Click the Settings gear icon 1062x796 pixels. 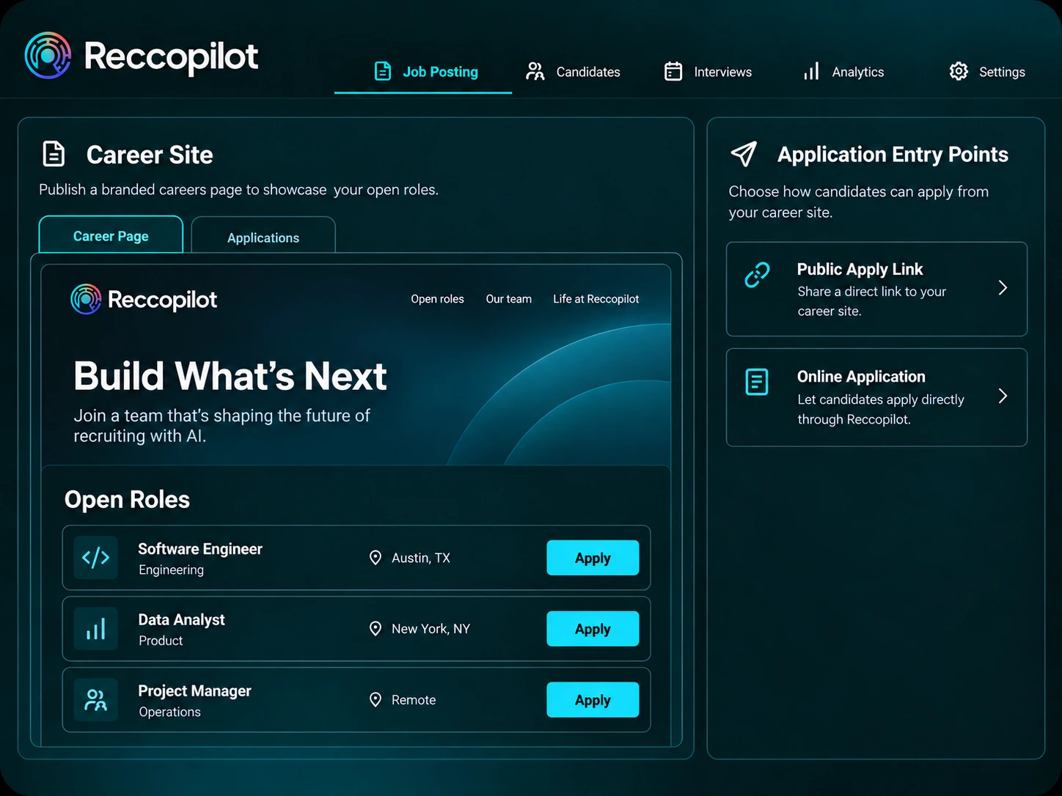coord(959,71)
